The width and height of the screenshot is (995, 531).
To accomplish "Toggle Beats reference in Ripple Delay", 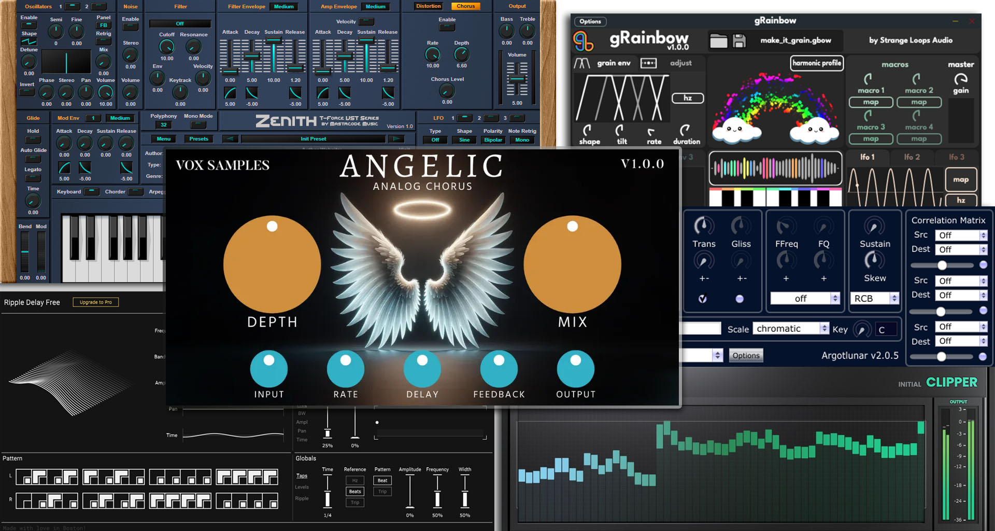I will [x=355, y=492].
